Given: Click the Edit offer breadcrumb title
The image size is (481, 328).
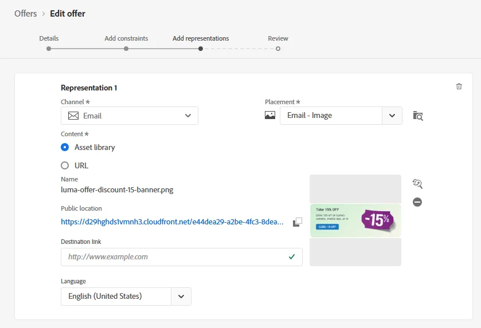Looking at the screenshot, I should [x=68, y=14].
